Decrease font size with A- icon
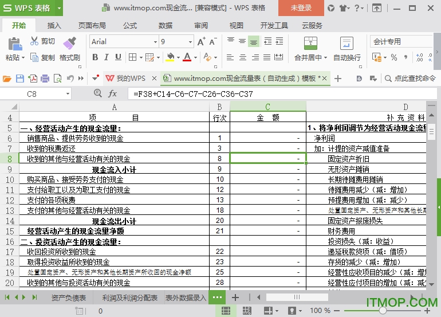Viewport: 441px width, 317px height. click(213, 41)
